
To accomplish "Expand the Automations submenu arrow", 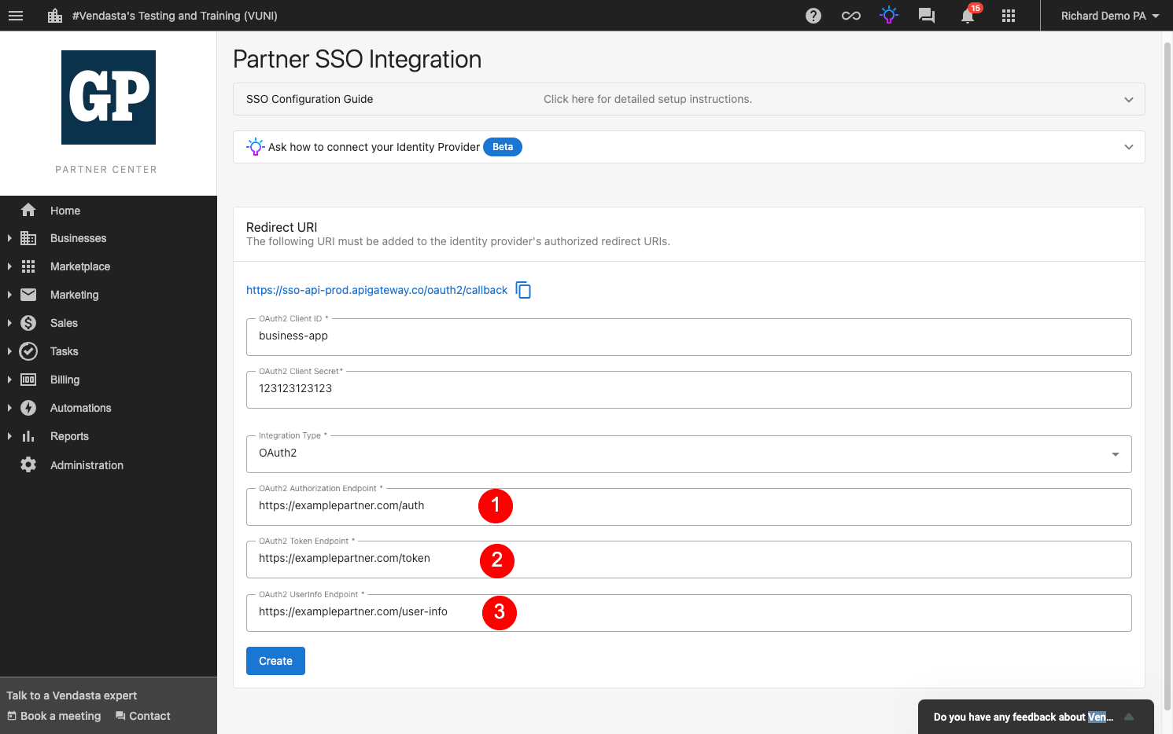I will tap(9, 408).
